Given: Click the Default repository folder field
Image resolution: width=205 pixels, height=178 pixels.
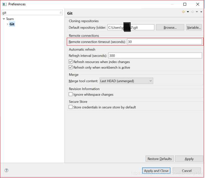Looking at the screenshot, I should click(131, 27).
